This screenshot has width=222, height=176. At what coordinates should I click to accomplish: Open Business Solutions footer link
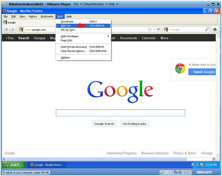point(155,153)
